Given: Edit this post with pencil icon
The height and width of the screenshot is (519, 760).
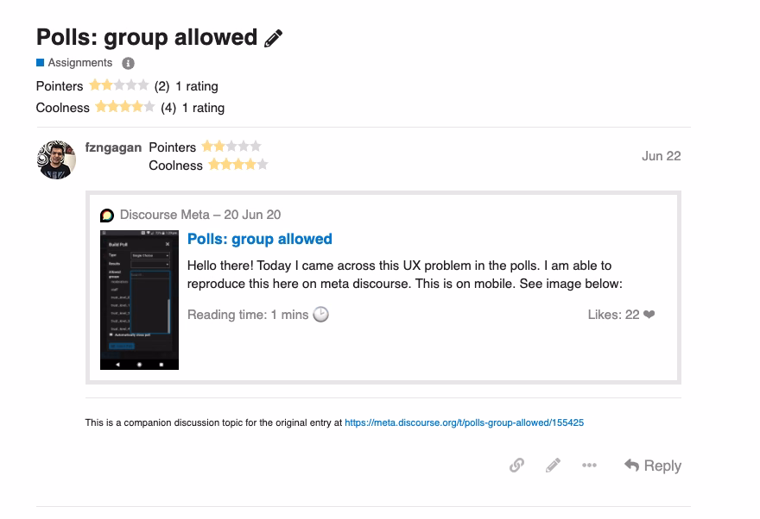Looking at the screenshot, I should pos(553,465).
